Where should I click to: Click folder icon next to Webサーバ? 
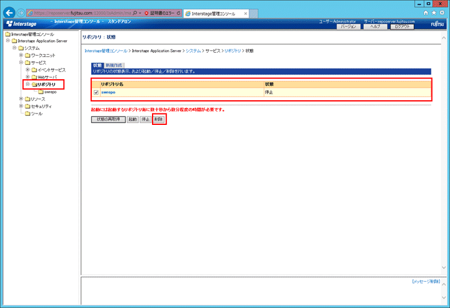click(34, 77)
